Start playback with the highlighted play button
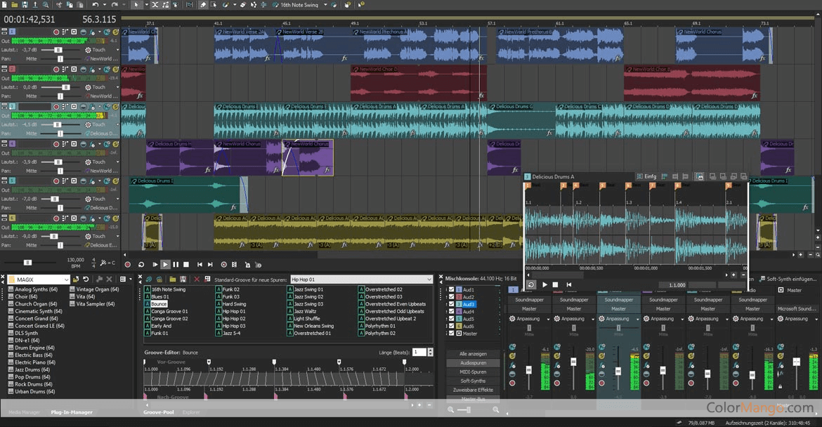 click(x=165, y=265)
